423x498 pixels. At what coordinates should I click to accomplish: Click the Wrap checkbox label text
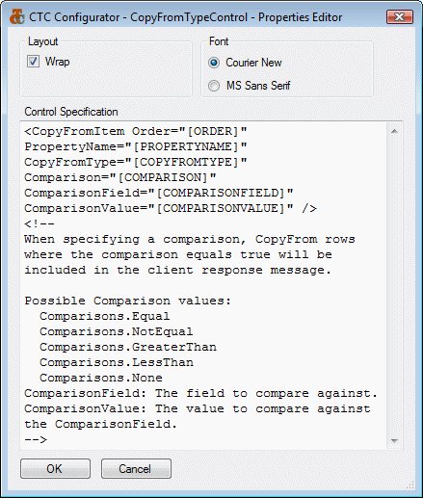[57, 62]
